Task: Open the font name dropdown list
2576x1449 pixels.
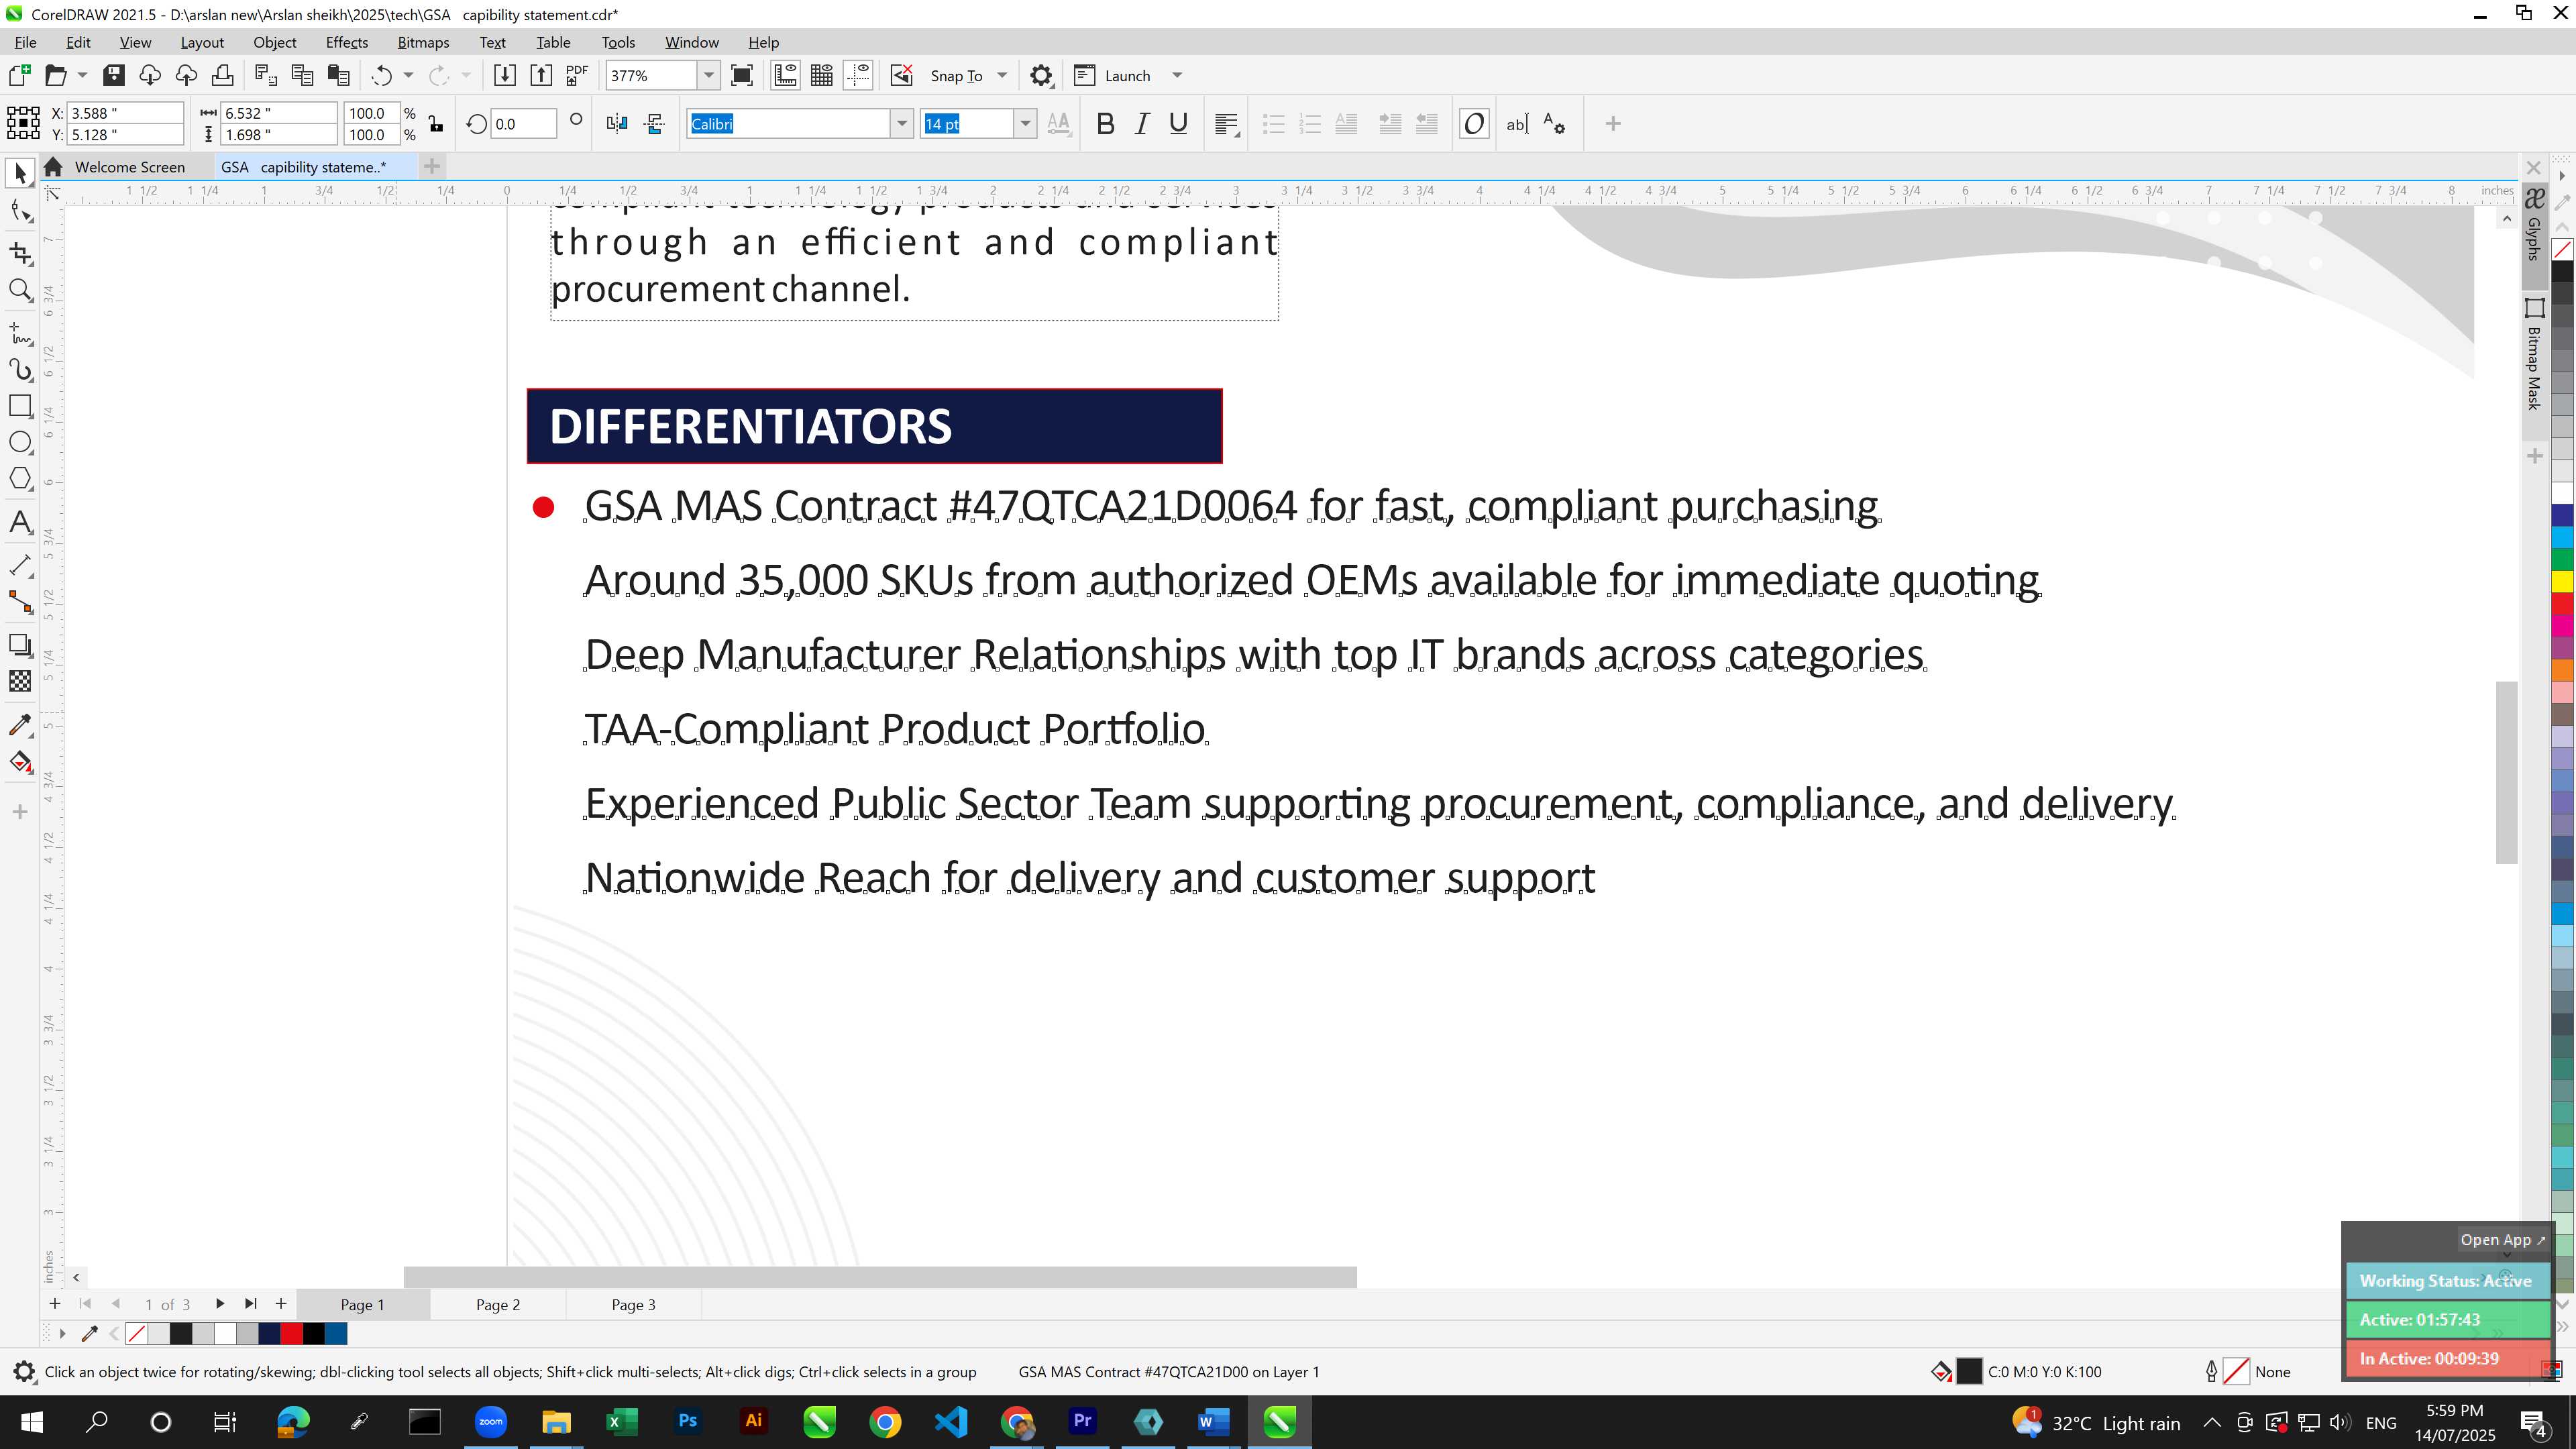Action: click(x=902, y=124)
